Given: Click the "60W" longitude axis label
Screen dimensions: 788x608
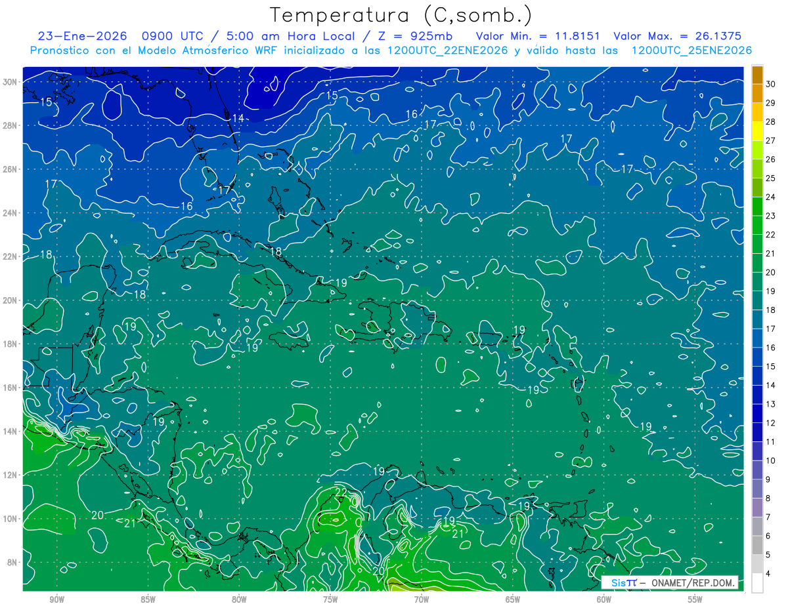Looking at the screenshot, I should 604,599.
